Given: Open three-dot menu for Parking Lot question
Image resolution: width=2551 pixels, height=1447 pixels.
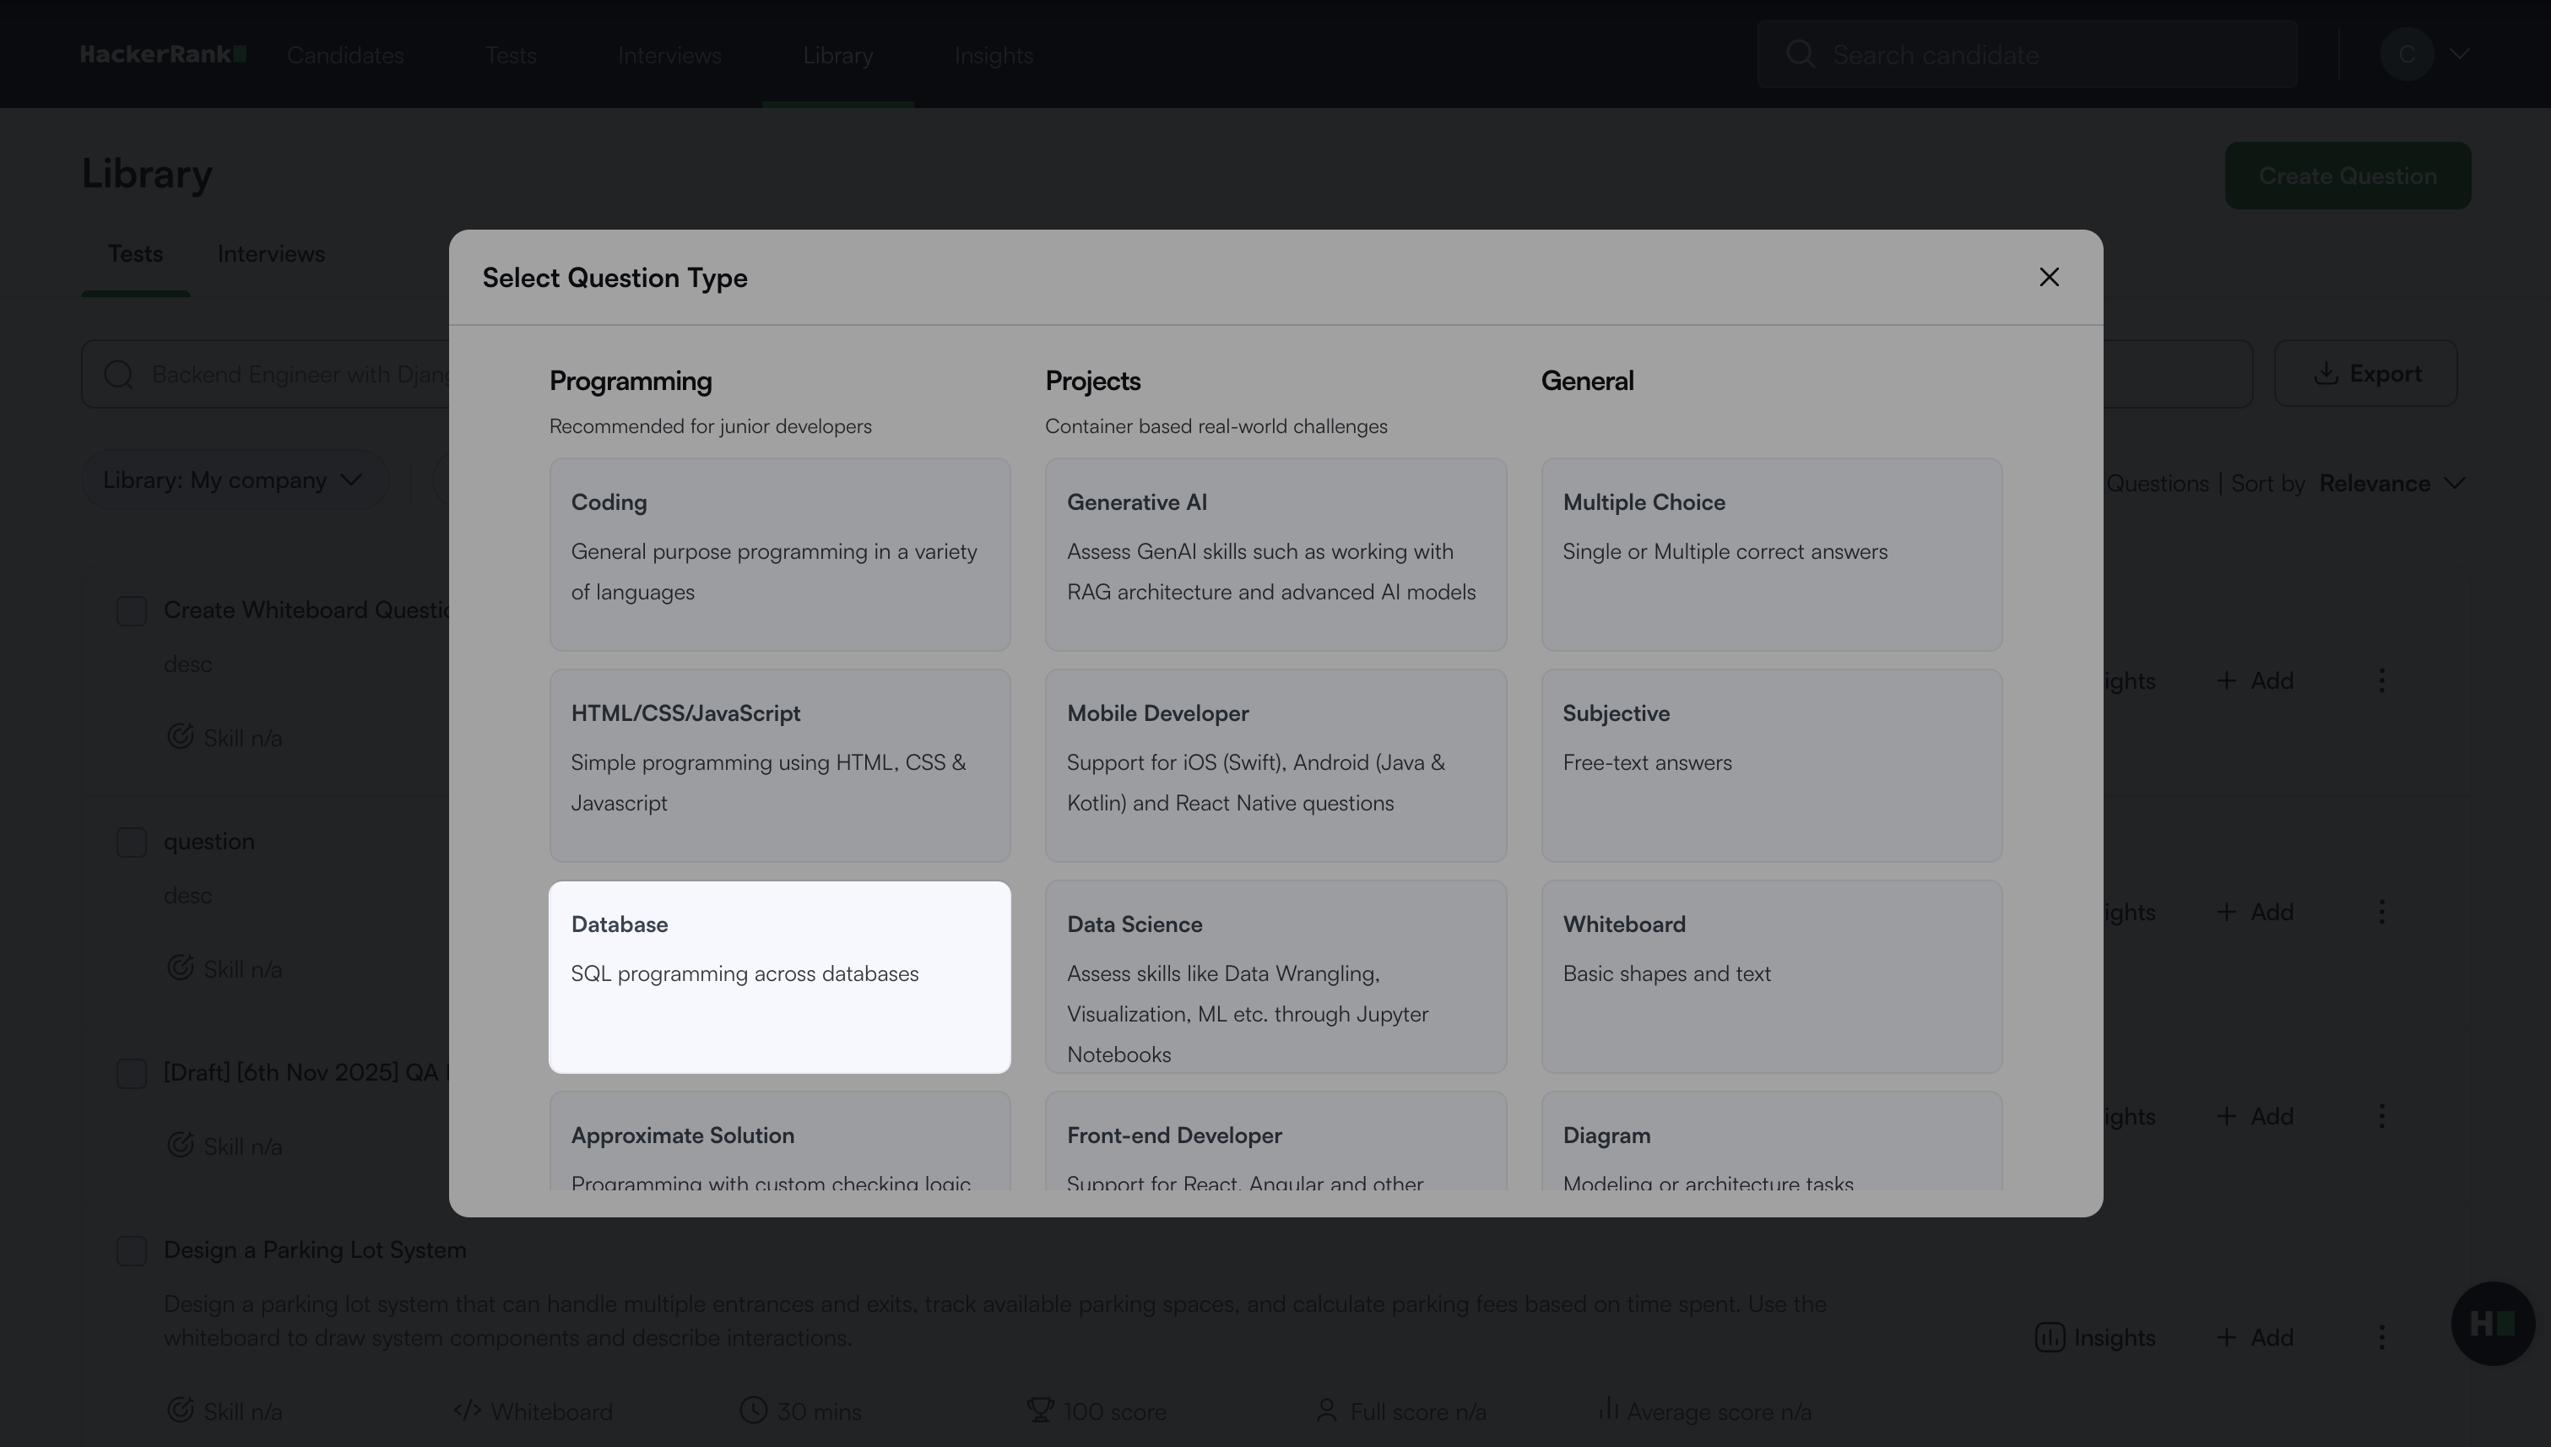Looking at the screenshot, I should pyautogui.click(x=2381, y=1338).
